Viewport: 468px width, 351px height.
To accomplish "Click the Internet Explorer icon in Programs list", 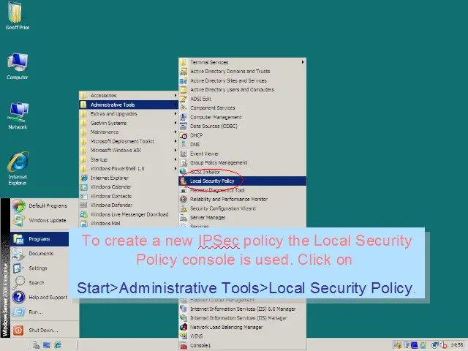I will [x=84, y=178].
